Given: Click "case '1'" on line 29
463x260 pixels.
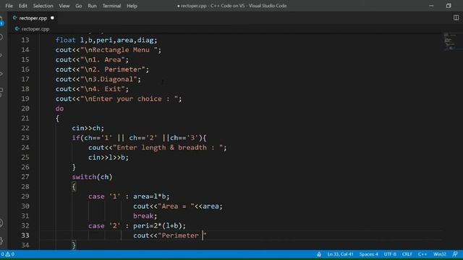Looking at the screenshot, I should 104,196.
